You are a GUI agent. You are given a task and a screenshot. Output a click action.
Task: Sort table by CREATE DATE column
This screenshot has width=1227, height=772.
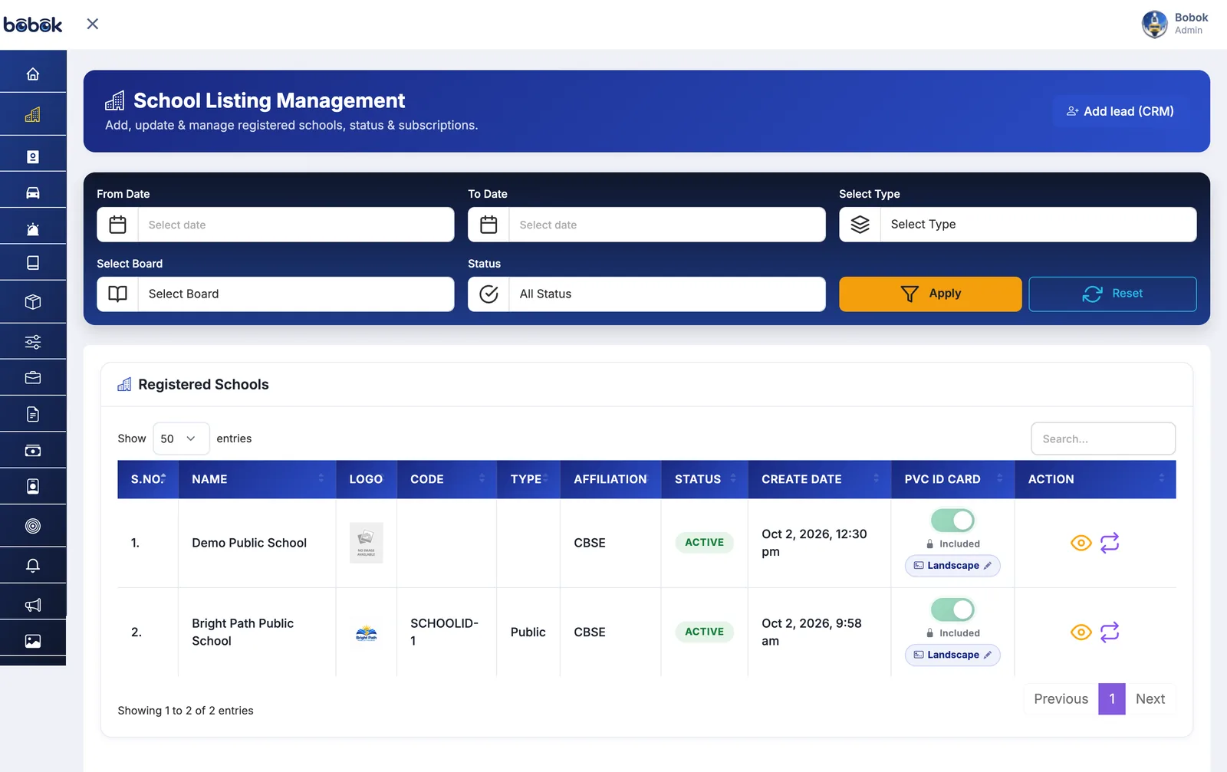[819, 479]
